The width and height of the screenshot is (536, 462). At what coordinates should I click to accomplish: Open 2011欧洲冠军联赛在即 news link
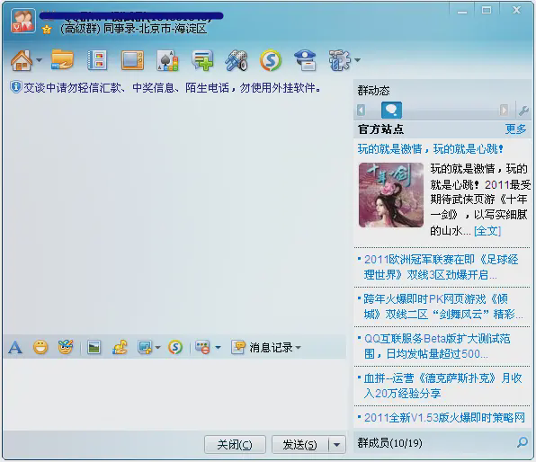(x=442, y=267)
